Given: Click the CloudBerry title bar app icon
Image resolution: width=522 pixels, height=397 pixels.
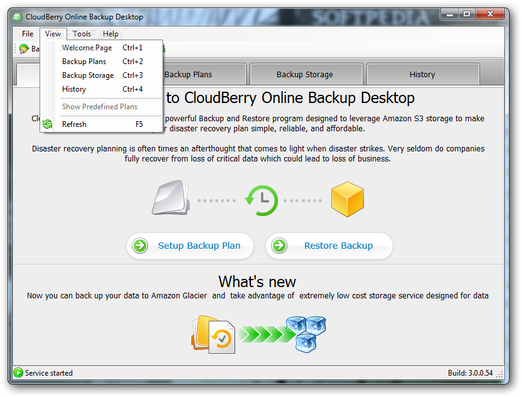Looking at the screenshot, I should [18, 17].
